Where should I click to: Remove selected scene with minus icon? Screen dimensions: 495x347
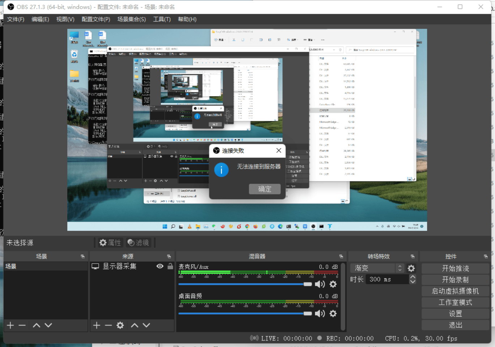(22, 325)
